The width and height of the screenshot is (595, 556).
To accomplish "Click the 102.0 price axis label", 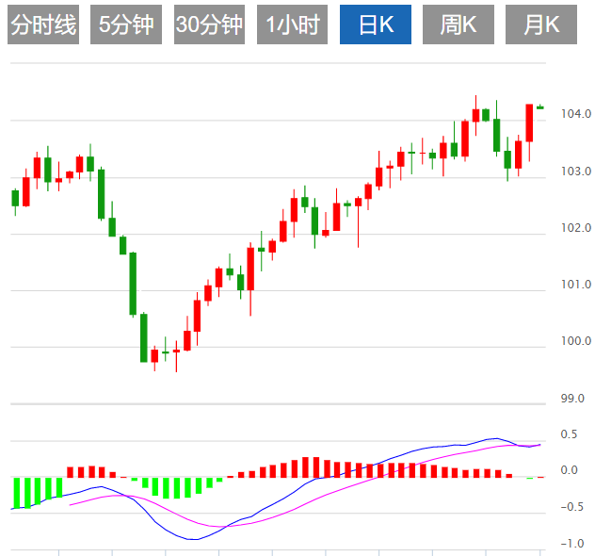I will [x=576, y=228].
